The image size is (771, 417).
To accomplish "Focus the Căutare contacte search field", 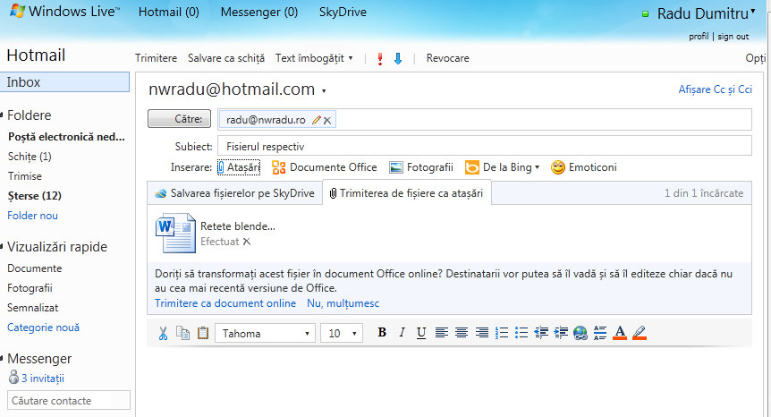I will (x=69, y=400).
